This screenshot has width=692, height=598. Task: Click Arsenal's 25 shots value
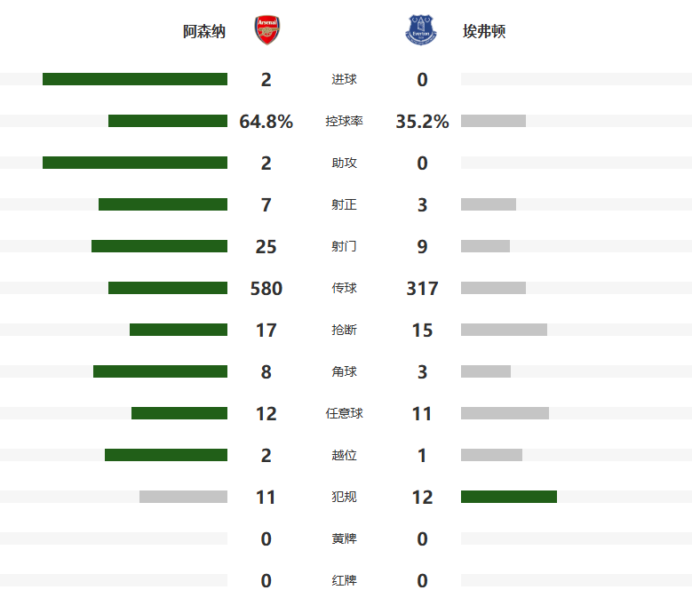[266, 247]
